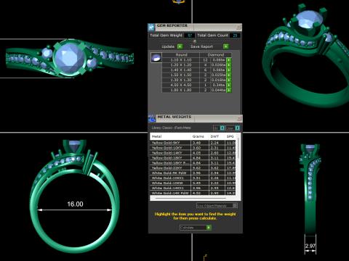Select the Yellow Gold:10KY row
The height and width of the screenshot is (261, 349).
(193, 148)
